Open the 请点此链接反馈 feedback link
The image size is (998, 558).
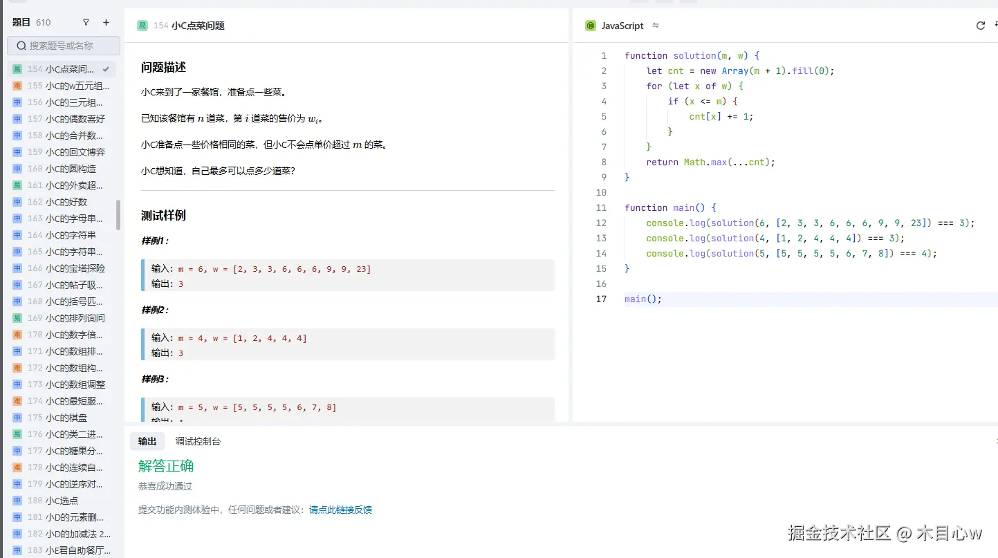click(340, 510)
